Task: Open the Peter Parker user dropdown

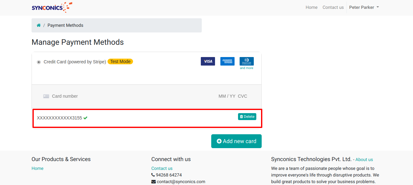Action: (364, 7)
